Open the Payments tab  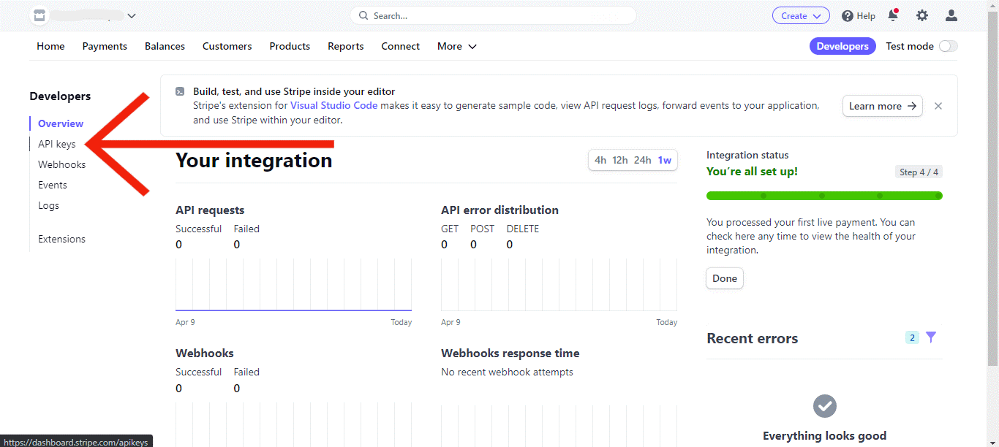tap(105, 46)
